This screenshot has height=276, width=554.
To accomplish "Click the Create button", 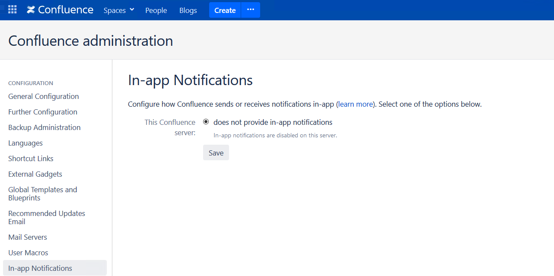I will tap(225, 10).
